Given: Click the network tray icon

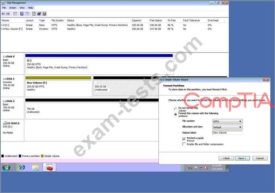Looking at the screenshot, I should pos(201,167).
